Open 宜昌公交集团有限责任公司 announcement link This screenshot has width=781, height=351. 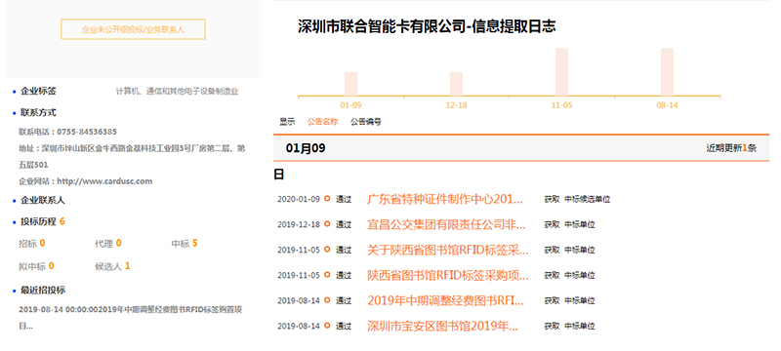446,224
